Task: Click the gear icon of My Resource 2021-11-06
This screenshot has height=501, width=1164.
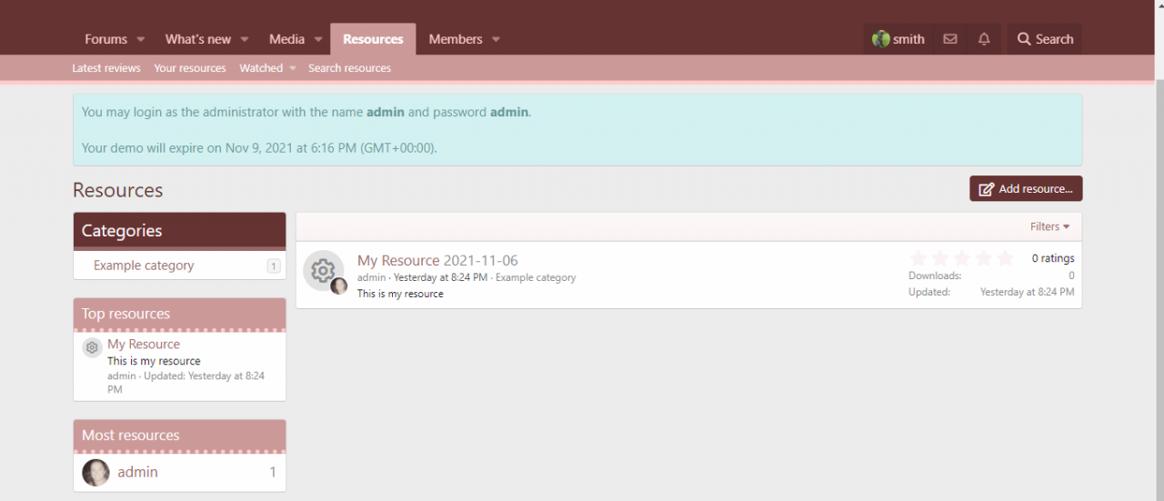Action: point(322,270)
